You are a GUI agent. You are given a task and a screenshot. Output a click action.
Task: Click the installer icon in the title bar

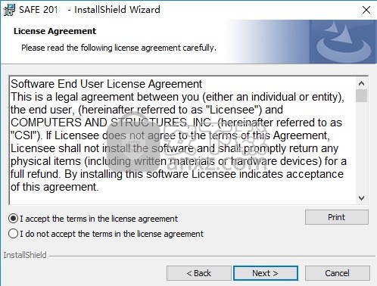pos(9,10)
